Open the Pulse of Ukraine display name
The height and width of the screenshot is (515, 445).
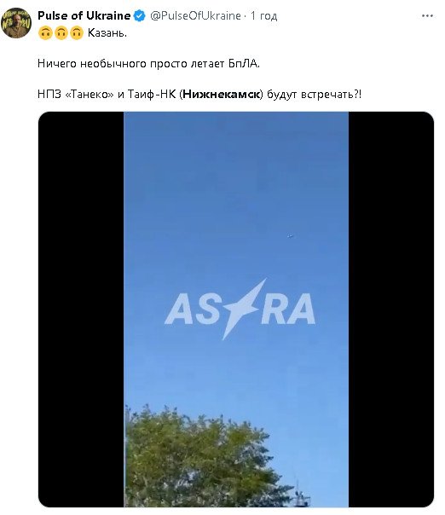tap(84, 15)
